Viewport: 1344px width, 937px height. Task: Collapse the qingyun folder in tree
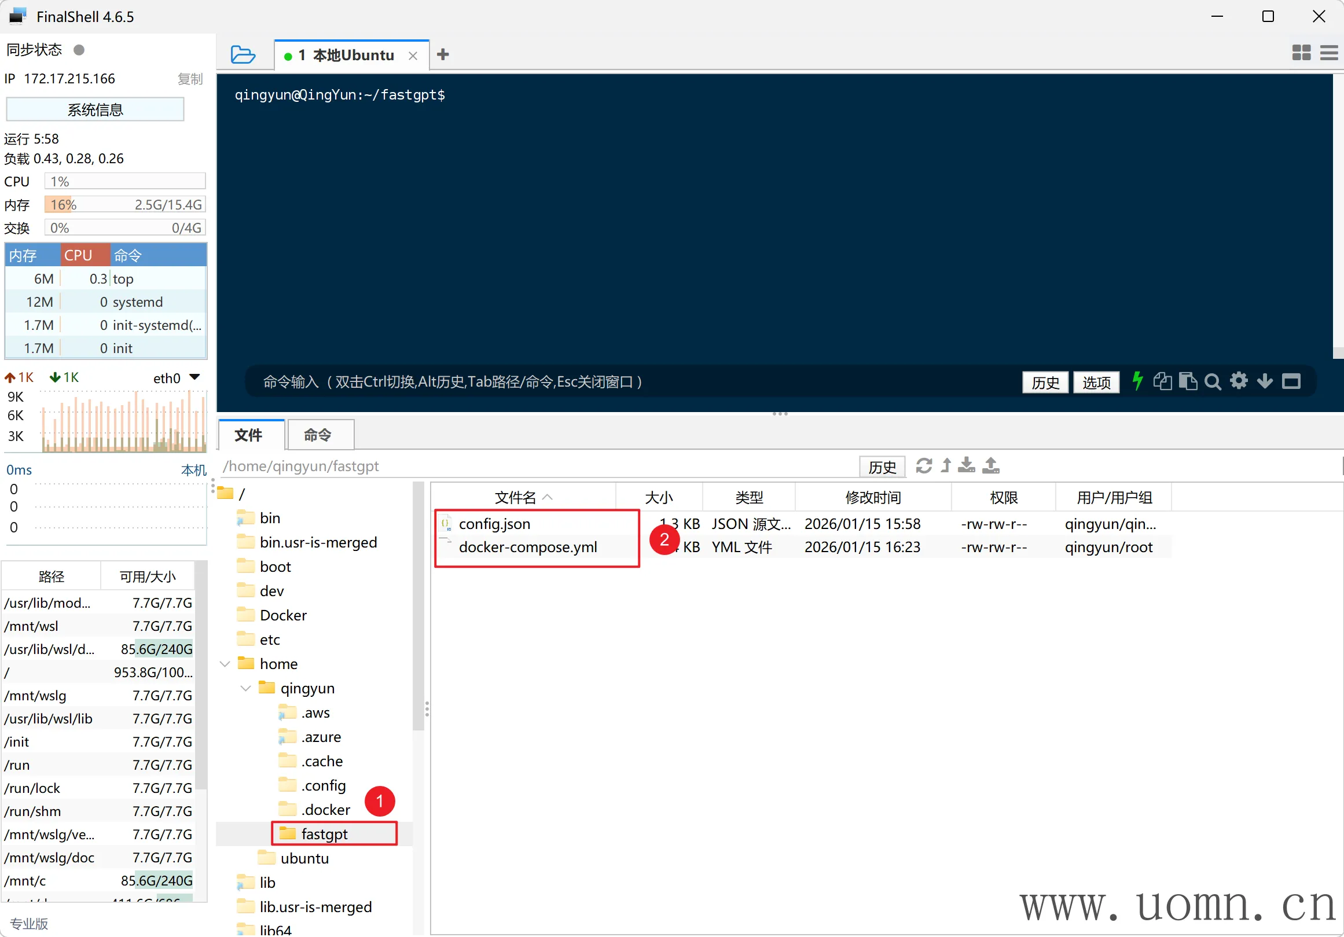pyautogui.click(x=246, y=688)
